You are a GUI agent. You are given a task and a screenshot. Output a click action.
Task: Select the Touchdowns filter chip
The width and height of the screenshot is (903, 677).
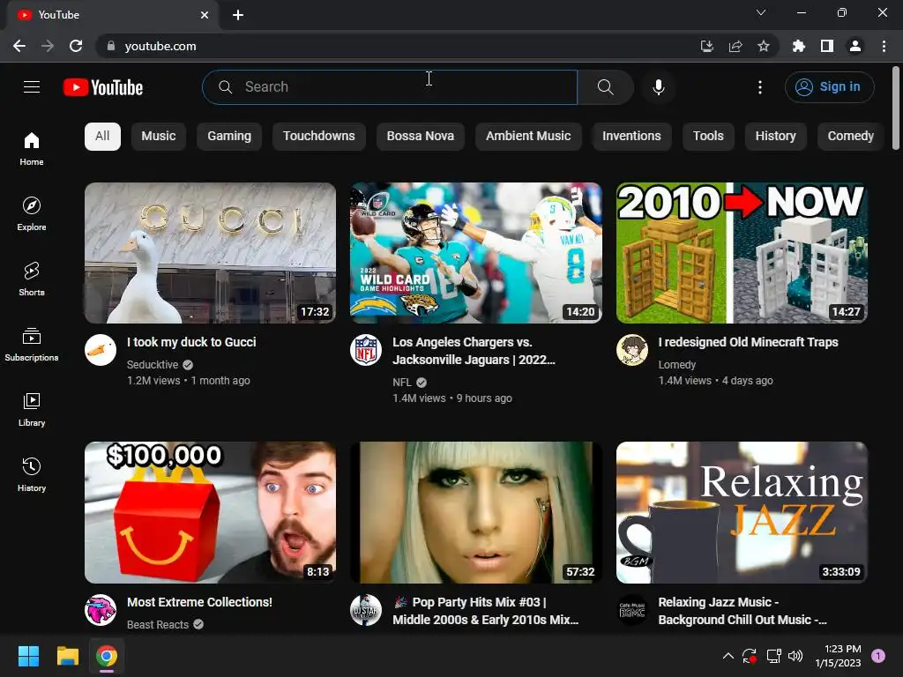[x=319, y=137]
